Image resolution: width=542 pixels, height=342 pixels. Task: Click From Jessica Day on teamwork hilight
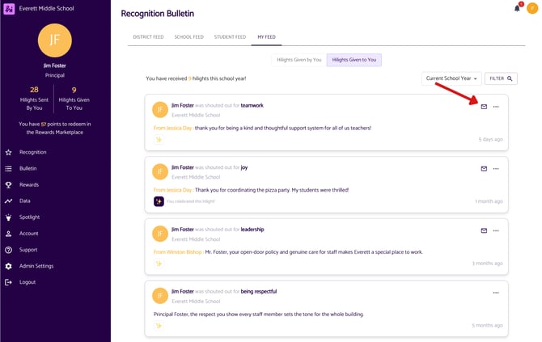pyautogui.click(x=173, y=129)
